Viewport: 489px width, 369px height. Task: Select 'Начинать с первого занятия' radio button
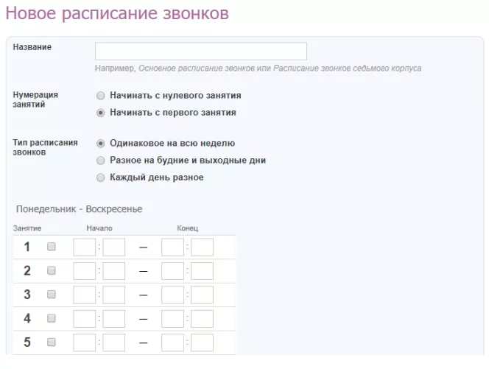point(101,113)
